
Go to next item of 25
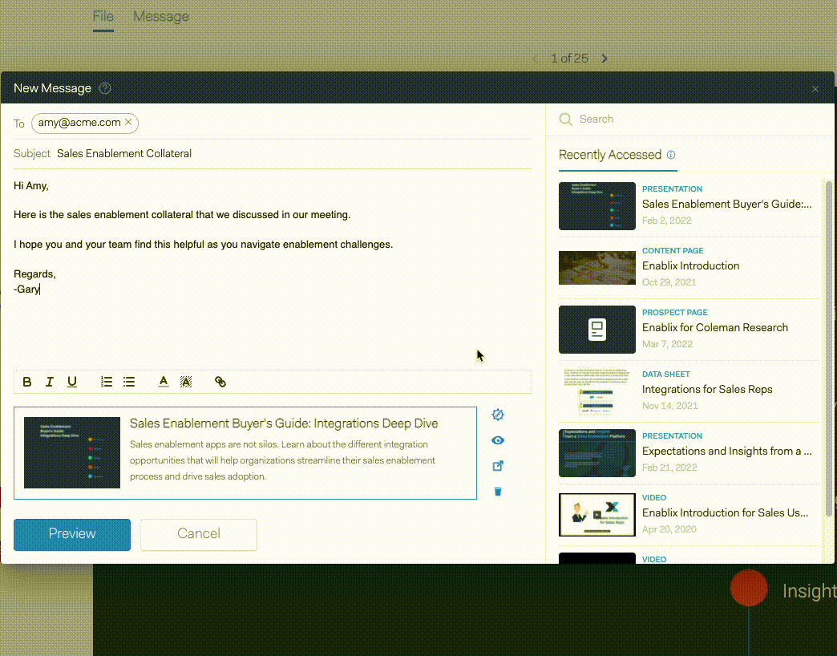[604, 59]
